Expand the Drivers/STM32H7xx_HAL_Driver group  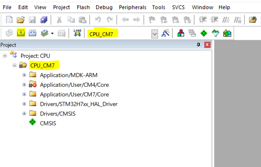click(x=24, y=104)
